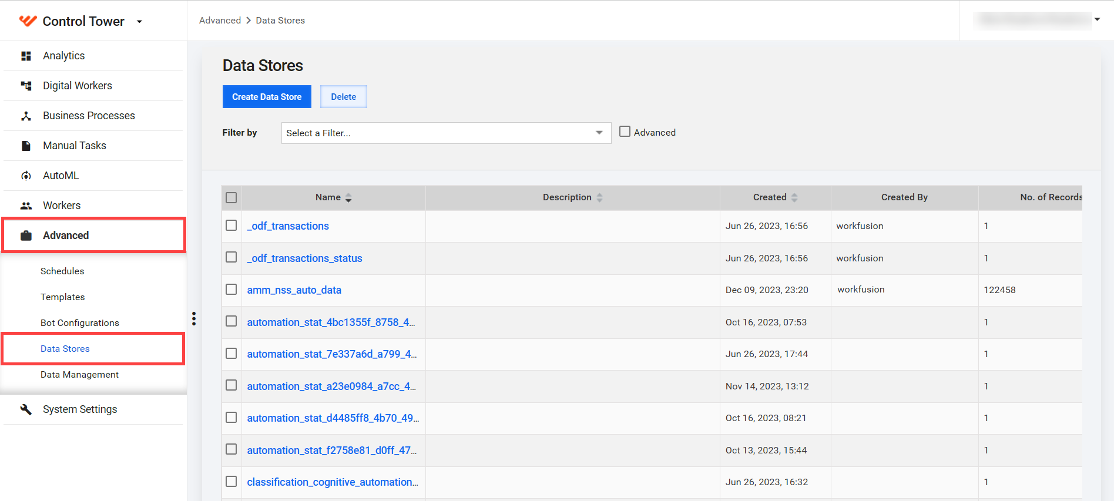
Task: Go to Schedules submenu
Action: pos(62,271)
